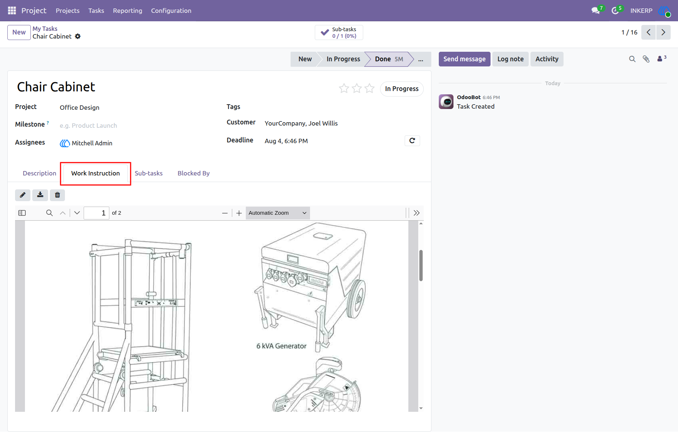Screen dimensions: 678x432
Task: Click the user avatar icon
Action: pyautogui.click(x=664, y=11)
